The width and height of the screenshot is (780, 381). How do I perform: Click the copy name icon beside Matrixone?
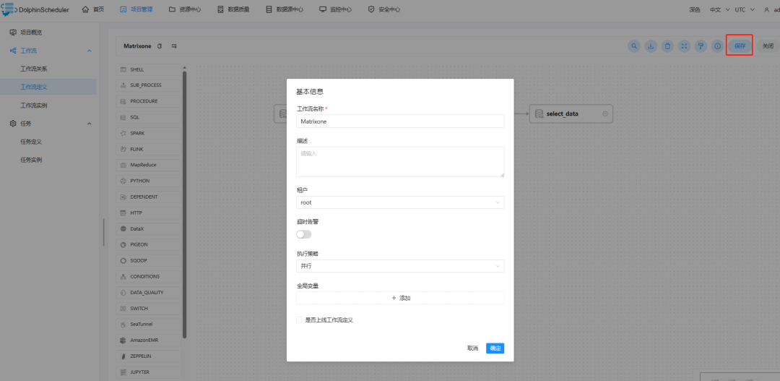(160, 46)
